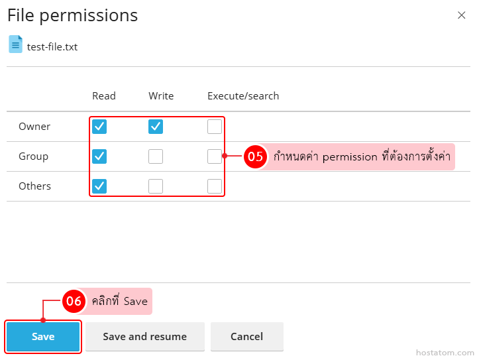Cancel the permission changes
This screenshot has width=477, height=358.
[x=246, y=337]
